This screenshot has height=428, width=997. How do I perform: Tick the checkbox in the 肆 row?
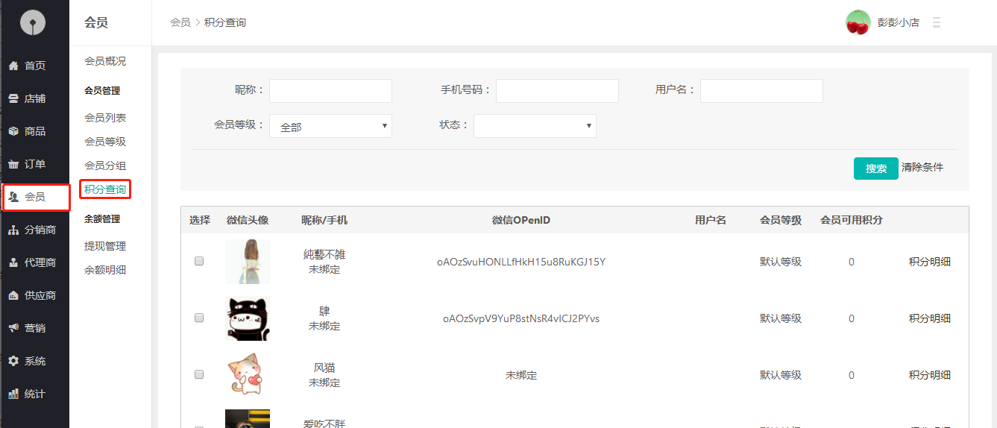[199, 318]
